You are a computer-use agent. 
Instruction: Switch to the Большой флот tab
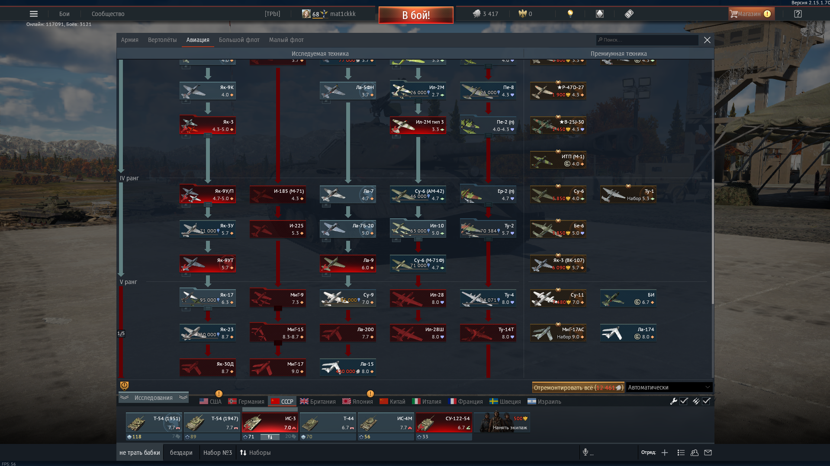[x=239, y=40]
